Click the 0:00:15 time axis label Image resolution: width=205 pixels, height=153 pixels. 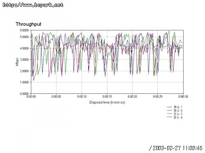(107, 97)
